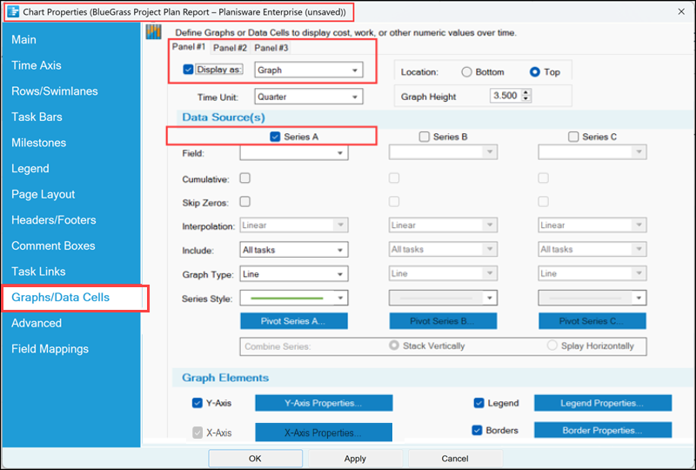Toggle the Borders checkbox
This screenshot has width=696, height=470.
point(477,431)
